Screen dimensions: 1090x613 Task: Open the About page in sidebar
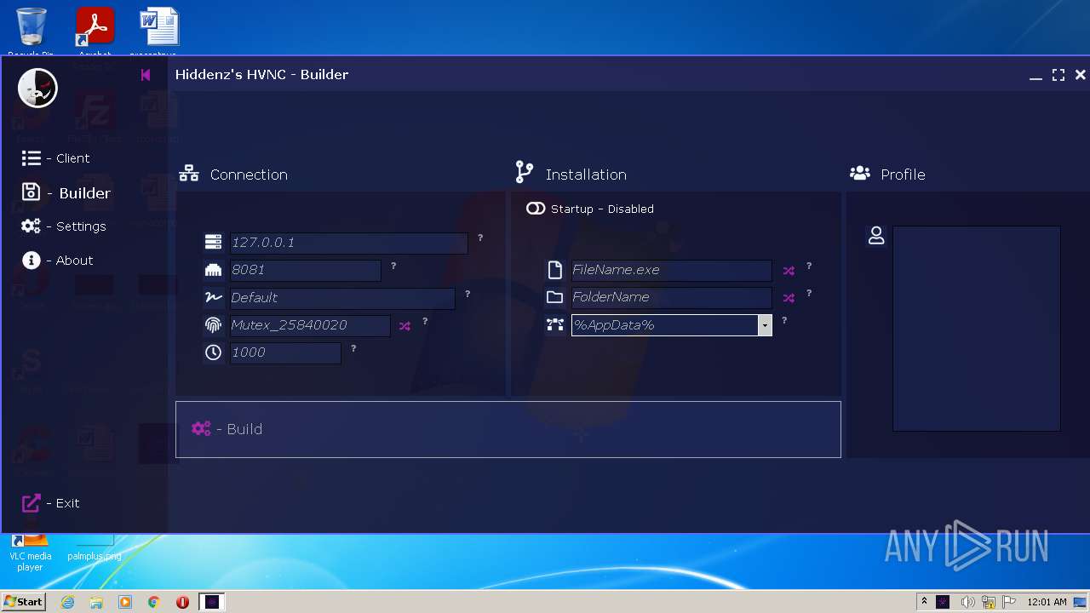(57, 261)
